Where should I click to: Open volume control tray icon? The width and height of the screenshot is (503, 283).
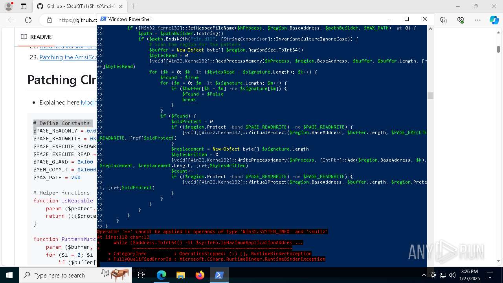tap(452, 275)
